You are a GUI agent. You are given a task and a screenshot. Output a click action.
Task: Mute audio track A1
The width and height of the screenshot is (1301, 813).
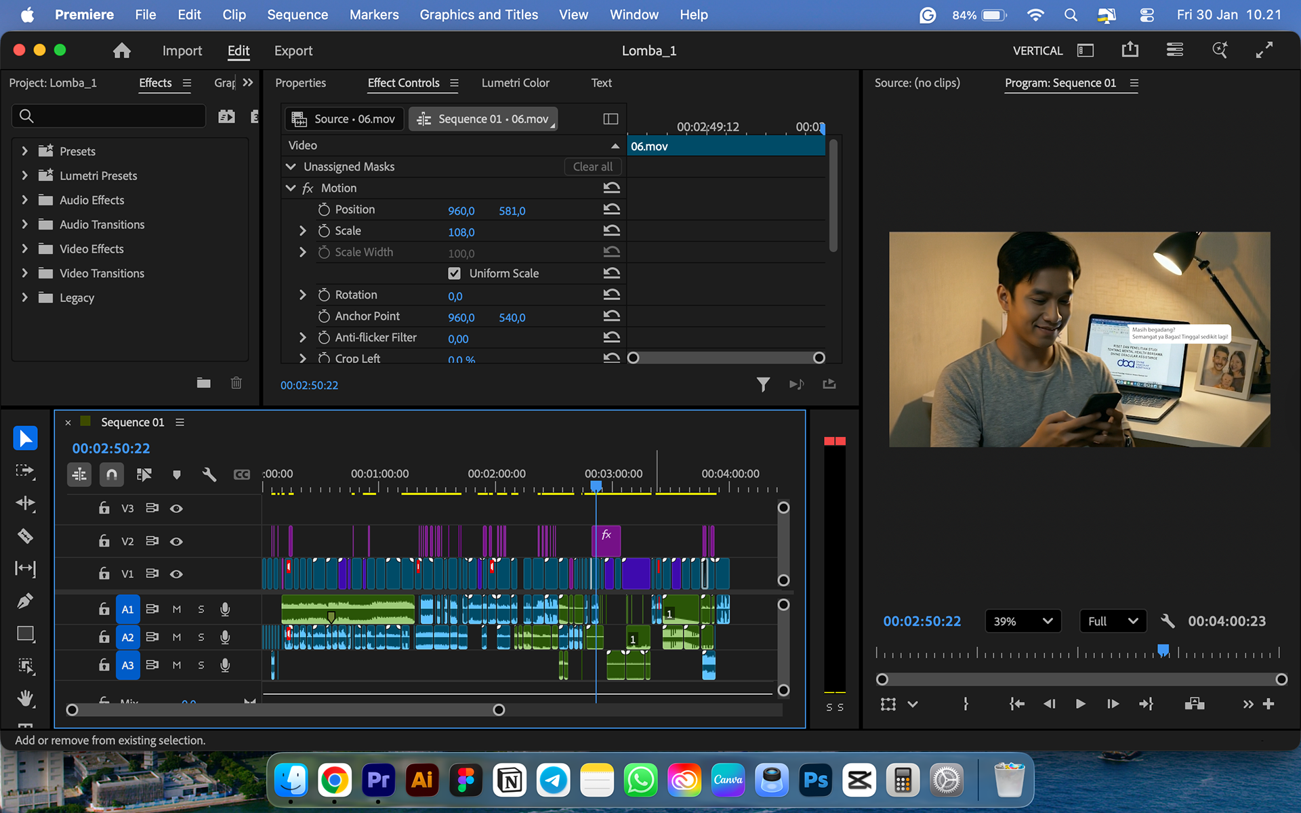tap(177, 609)
